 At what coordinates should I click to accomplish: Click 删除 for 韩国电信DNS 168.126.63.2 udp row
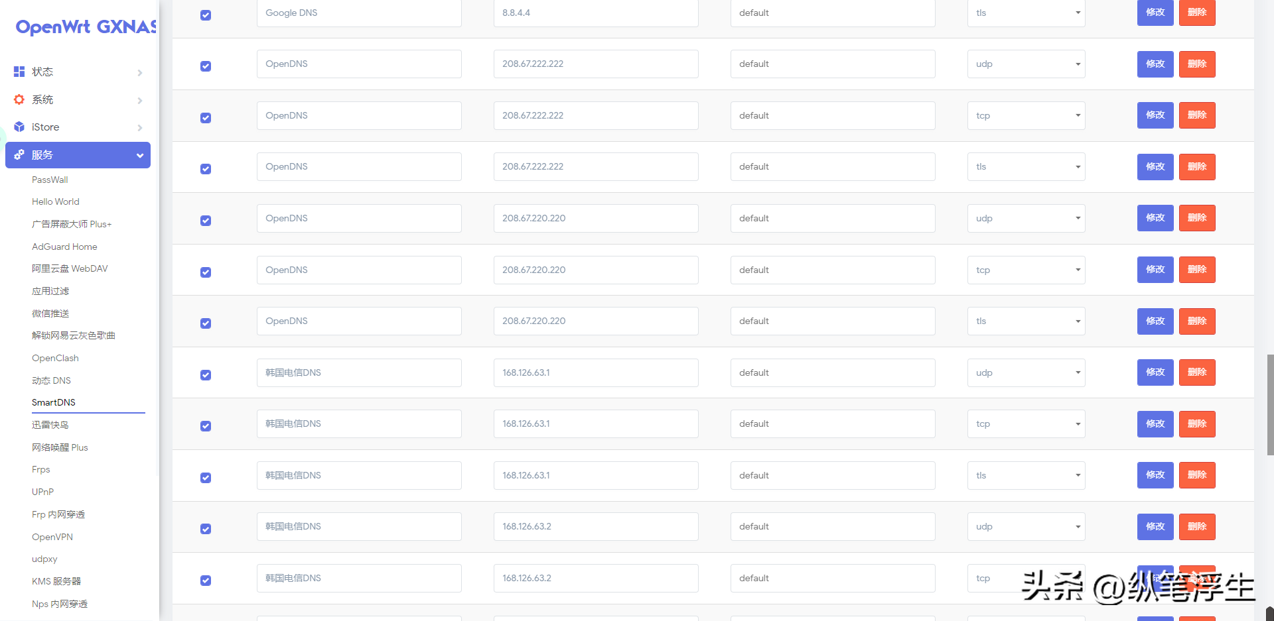(1197, 526)
